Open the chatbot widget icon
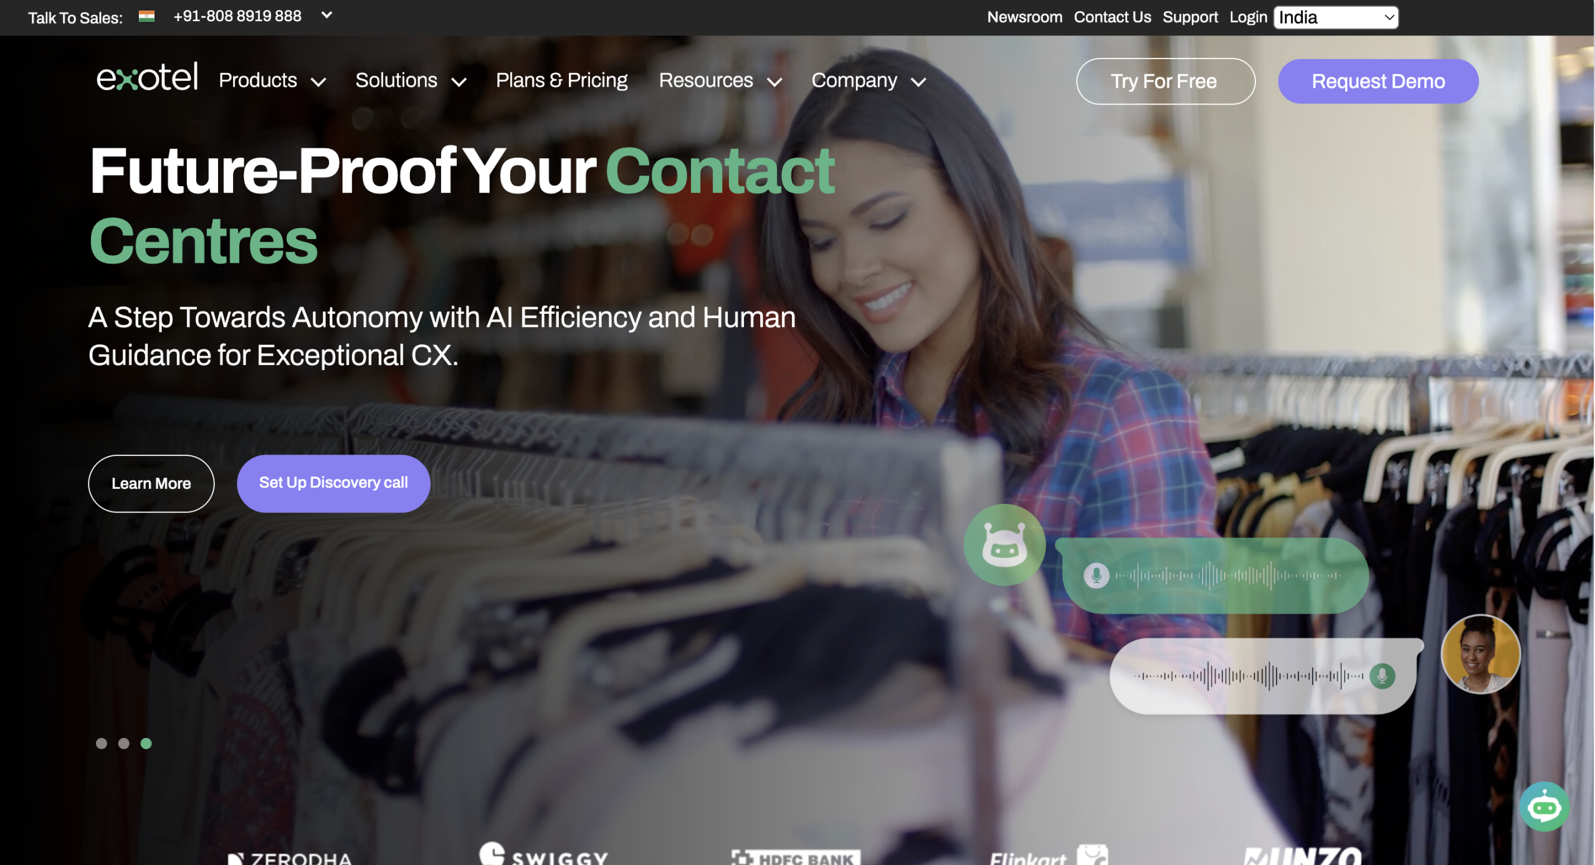This screenshot has height=865, width=1595. coord(1544,806)
